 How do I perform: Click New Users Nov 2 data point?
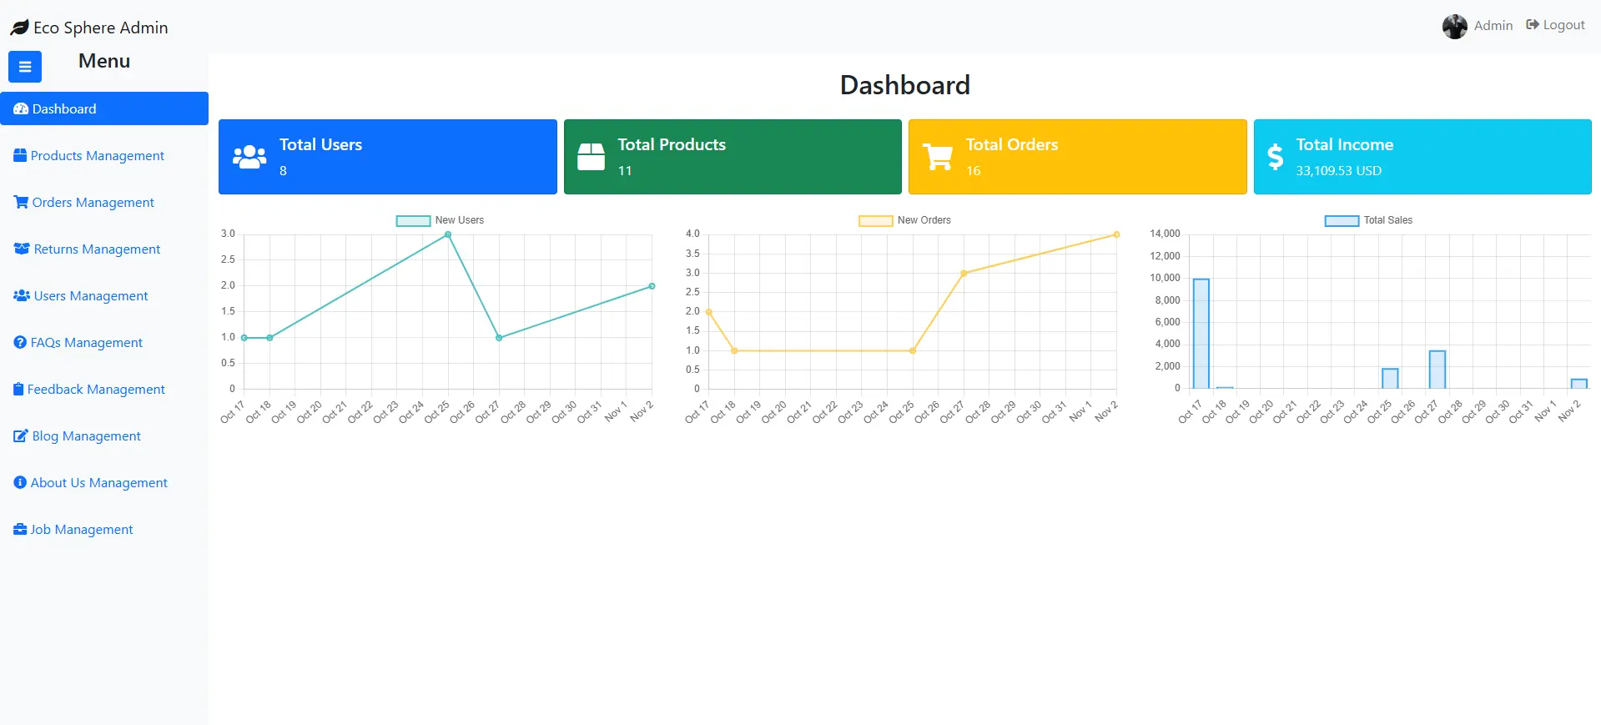[652, 286]
